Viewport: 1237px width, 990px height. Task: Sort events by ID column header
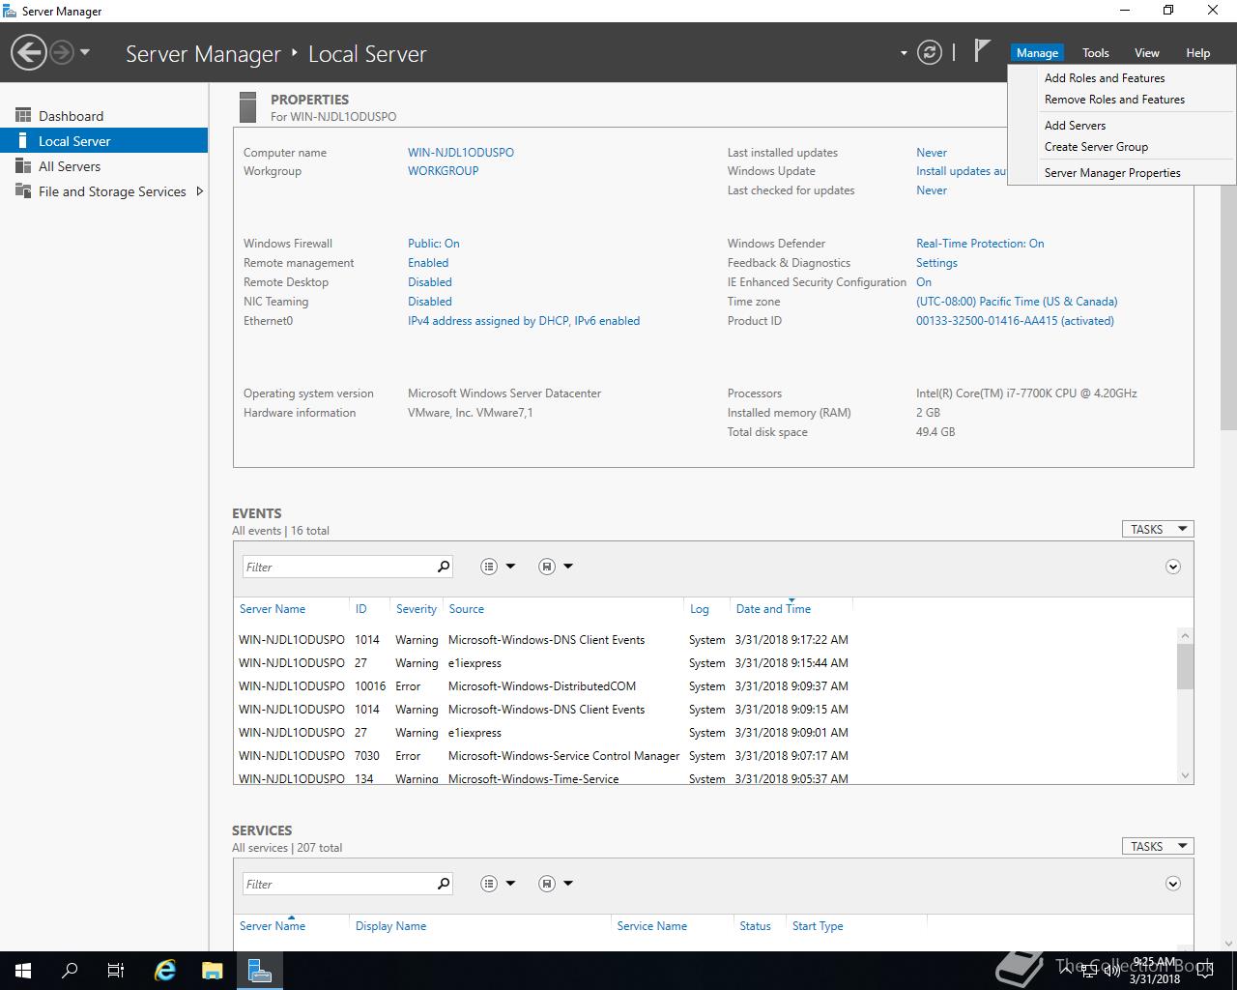click(360, 609)
